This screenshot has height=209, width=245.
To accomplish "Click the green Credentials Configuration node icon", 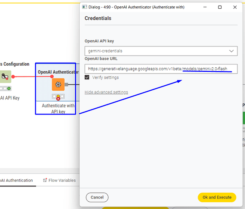I will click(5, 76).
